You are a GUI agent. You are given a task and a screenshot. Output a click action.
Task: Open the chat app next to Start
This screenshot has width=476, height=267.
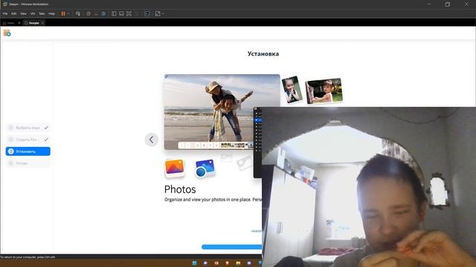(205, 263)
